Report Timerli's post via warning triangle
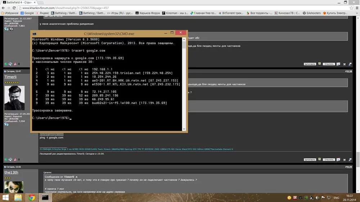 coord(15,159)
